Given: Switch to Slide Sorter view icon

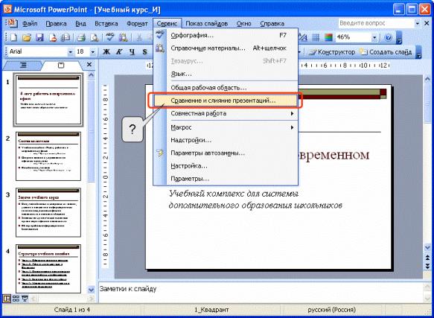Looking at the screenshot, I should pyautogui.click(x=16, y=299).
